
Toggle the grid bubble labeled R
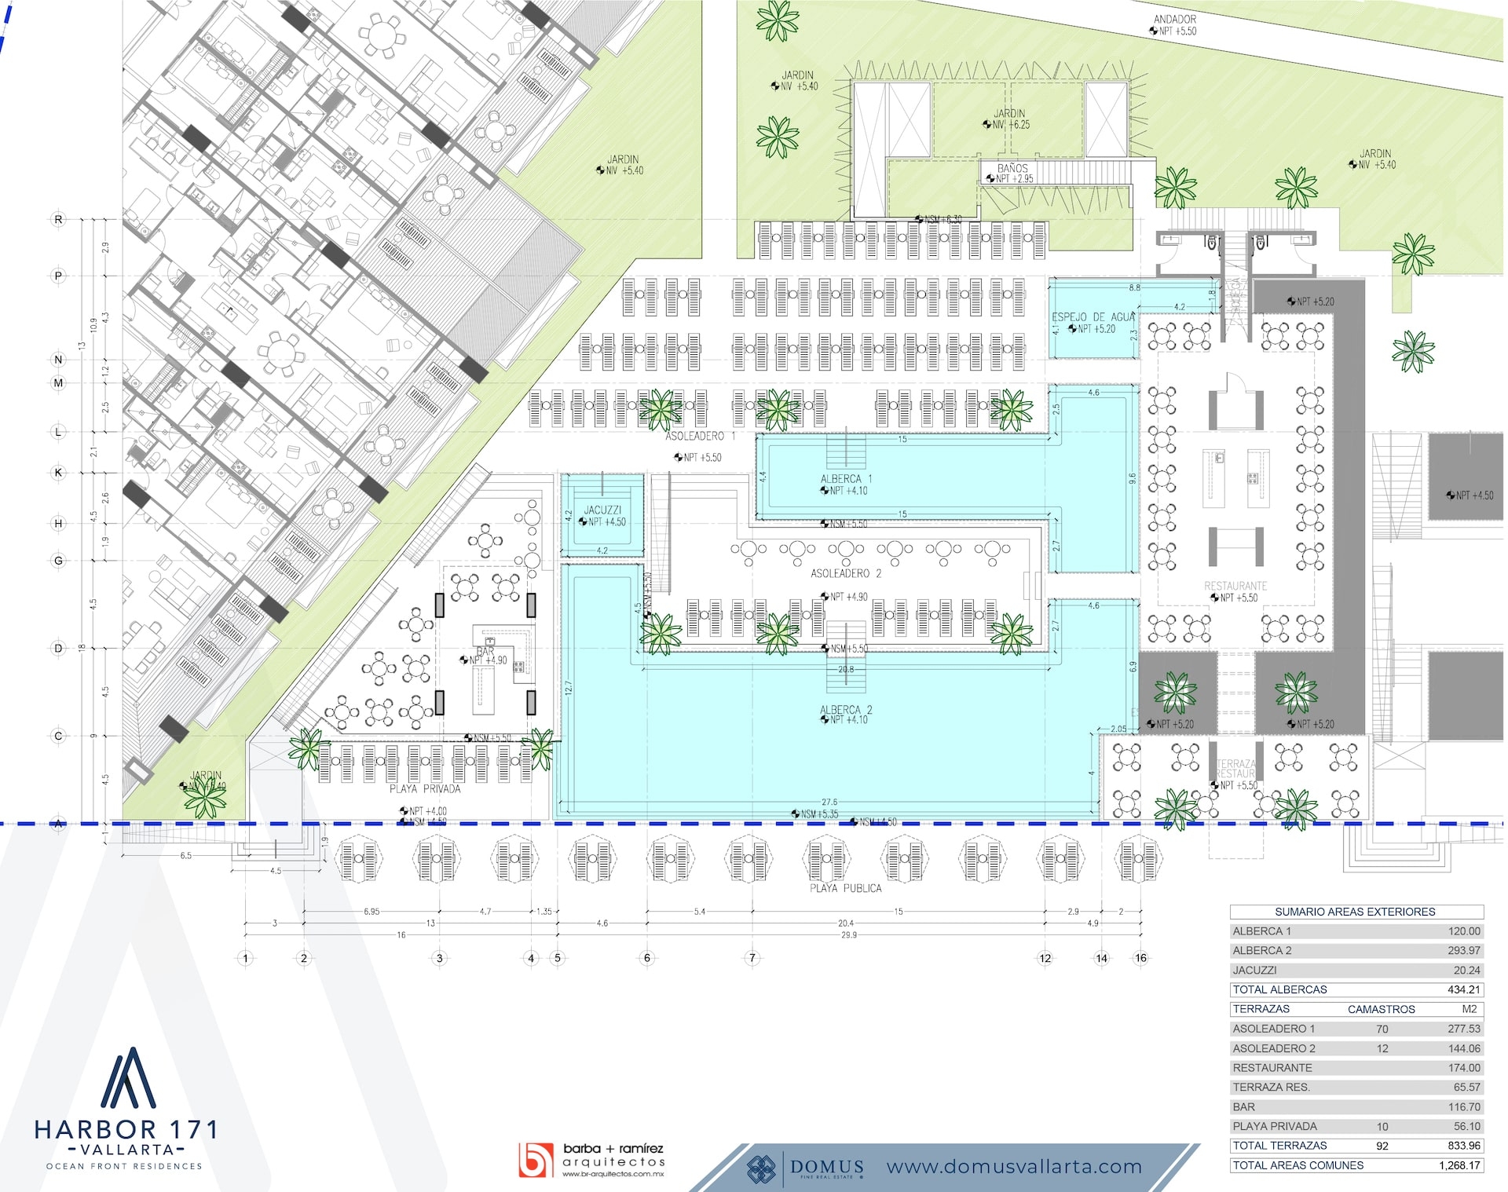(60, 218)
